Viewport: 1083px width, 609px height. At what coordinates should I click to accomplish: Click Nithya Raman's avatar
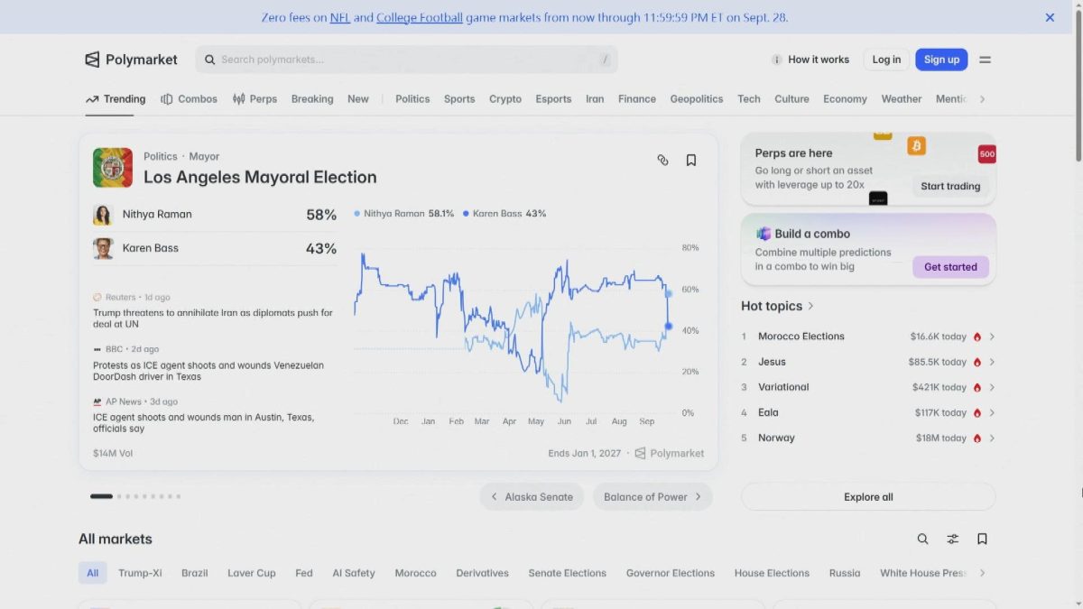103,215
